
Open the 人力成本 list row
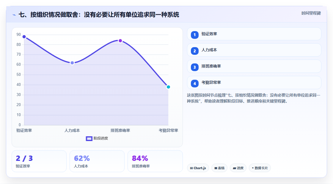pos(254,50)
